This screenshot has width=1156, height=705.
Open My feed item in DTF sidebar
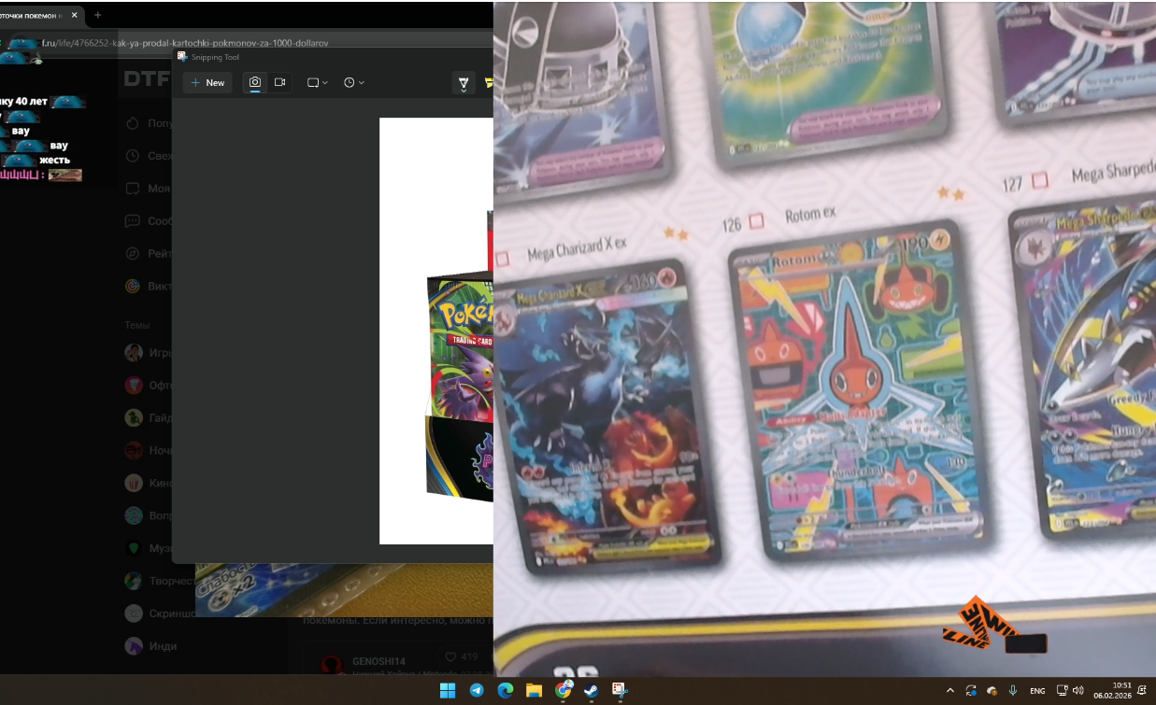(x=148, y=189)
